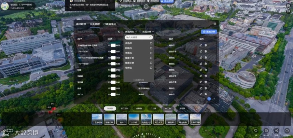
Task: Open 数据统计 in top toolbar
Action: click(139, 1)
